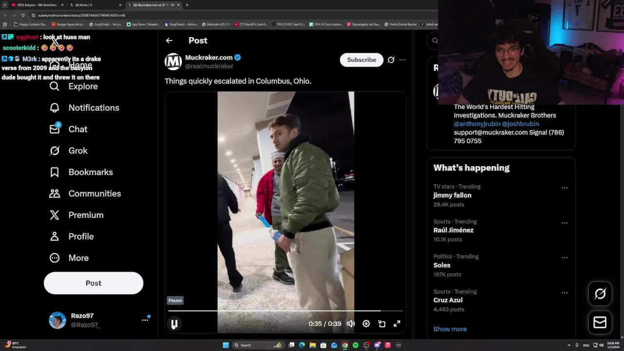The width and height of the screenshot is (624, 351).
Task: Expand the More menu in sidebar
Action: [69, 258]
